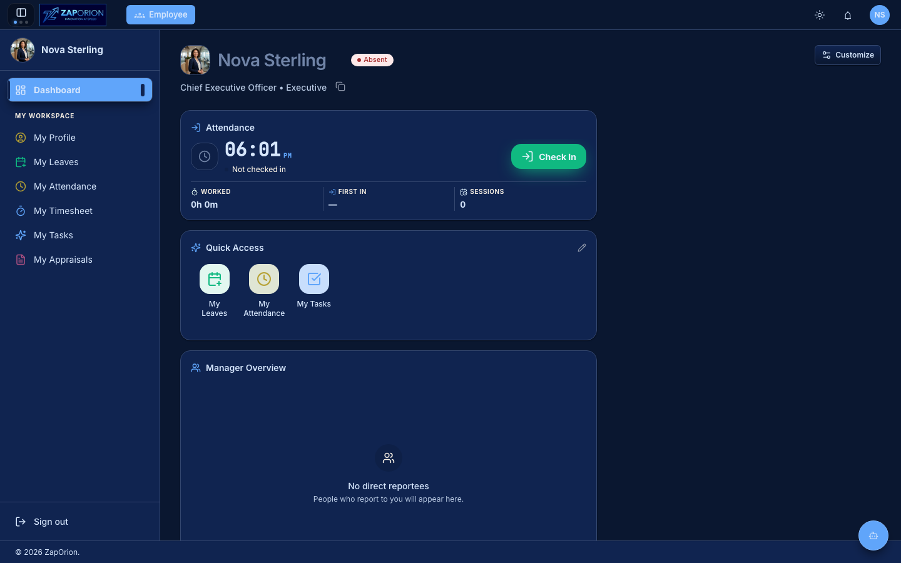Screen dimensions: 901x563
Task: Open My Leaves in sidebar
Action: tap(79, 162)
